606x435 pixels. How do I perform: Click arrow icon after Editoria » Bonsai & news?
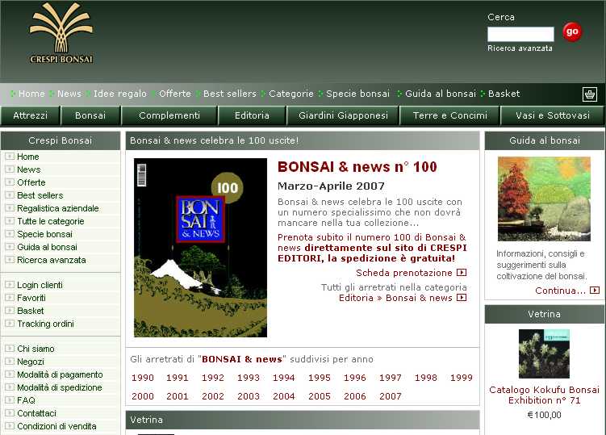pyautogui.click(x=462, y=298)
